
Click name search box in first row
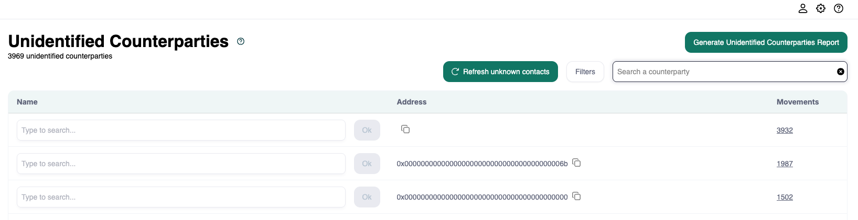tap(181, 130)
